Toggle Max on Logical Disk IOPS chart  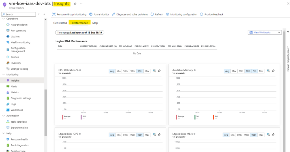point(147,135)
